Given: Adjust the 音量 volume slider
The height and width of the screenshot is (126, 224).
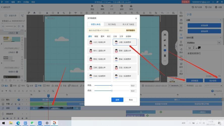Looking at the screenshot, I should 111,85.
